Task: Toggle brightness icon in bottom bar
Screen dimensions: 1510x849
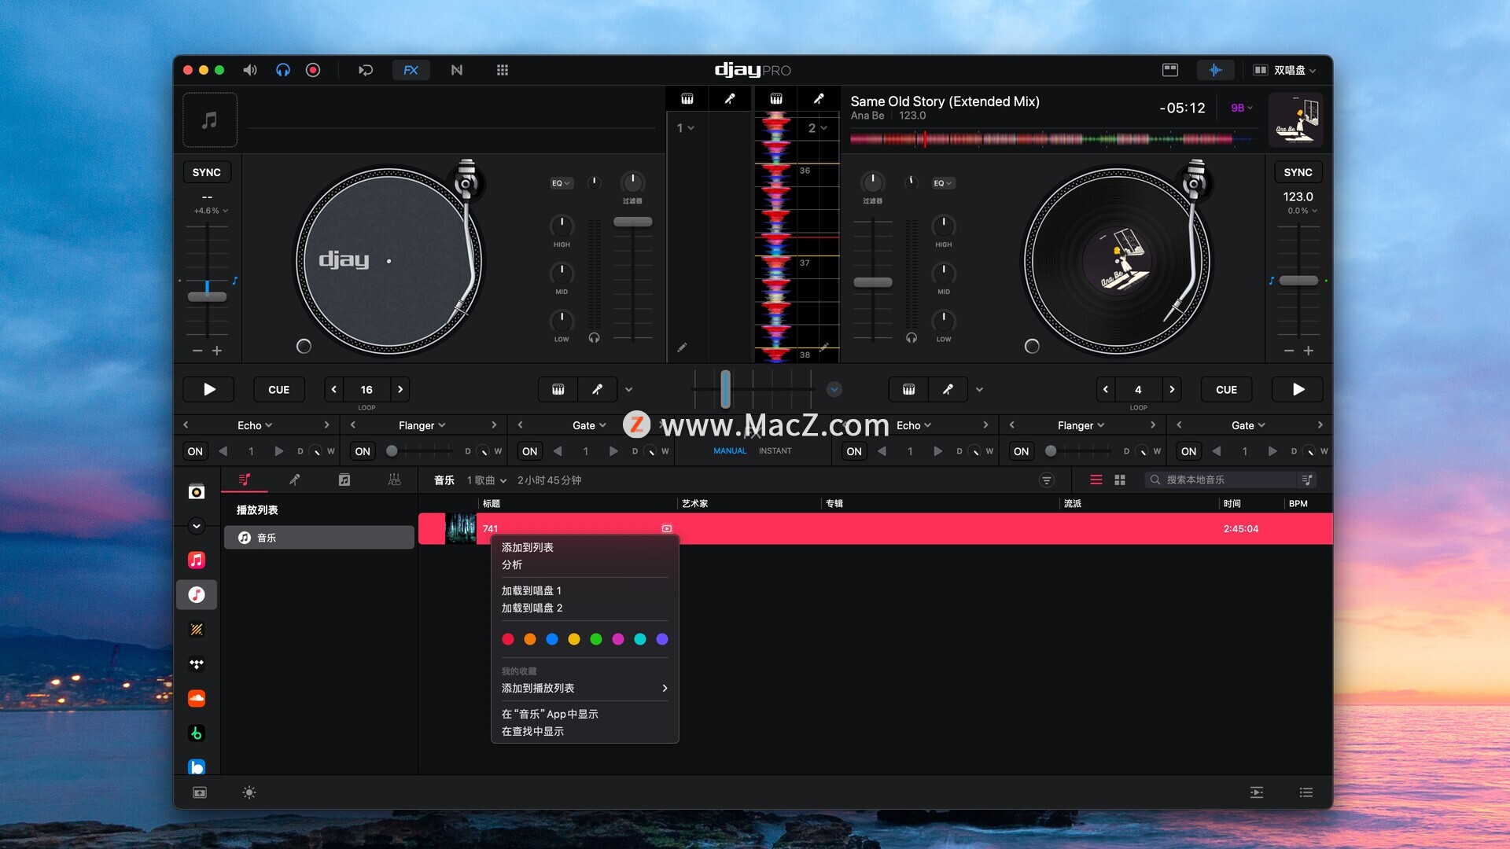Action: pyautogui.click(x=249, y=792)
